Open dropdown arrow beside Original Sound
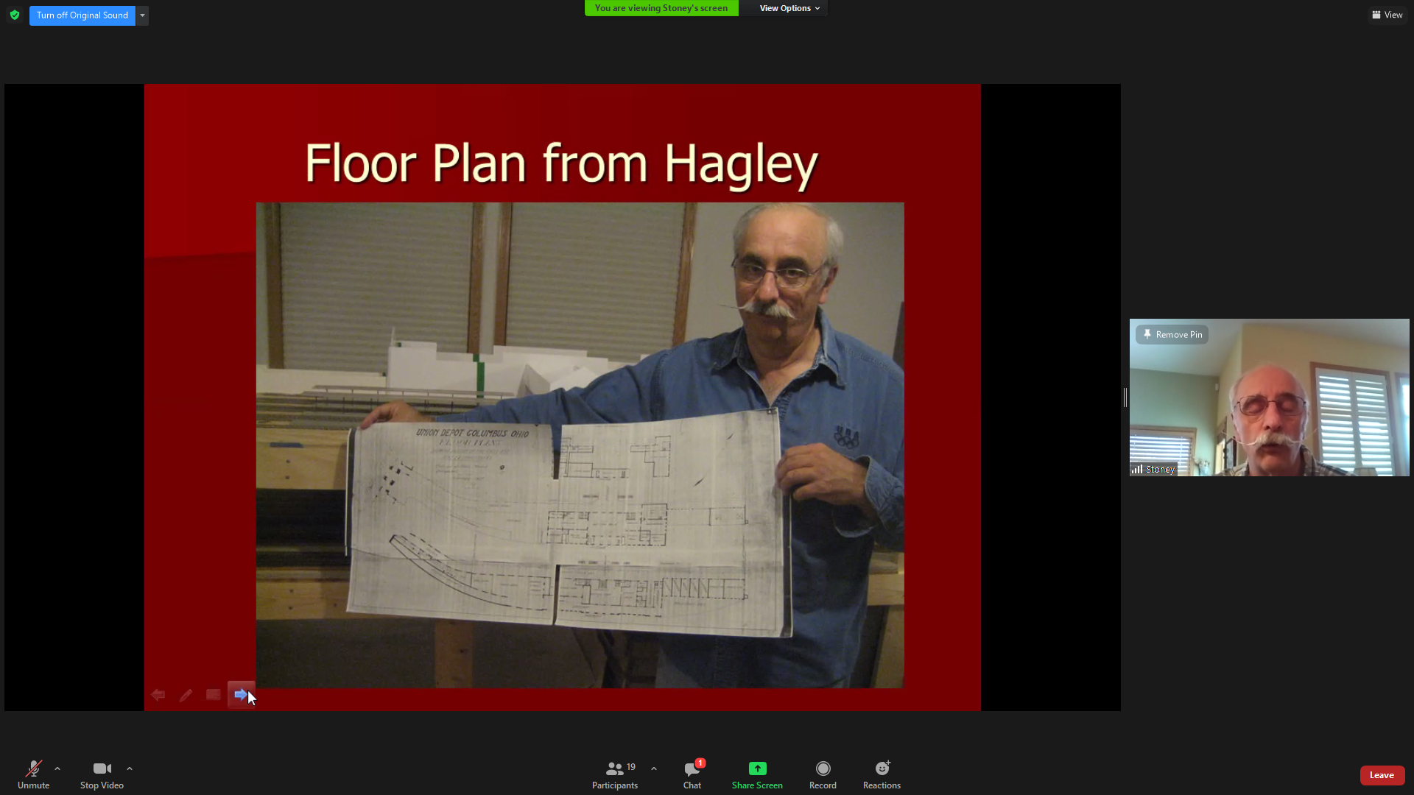 pos(143,15)
